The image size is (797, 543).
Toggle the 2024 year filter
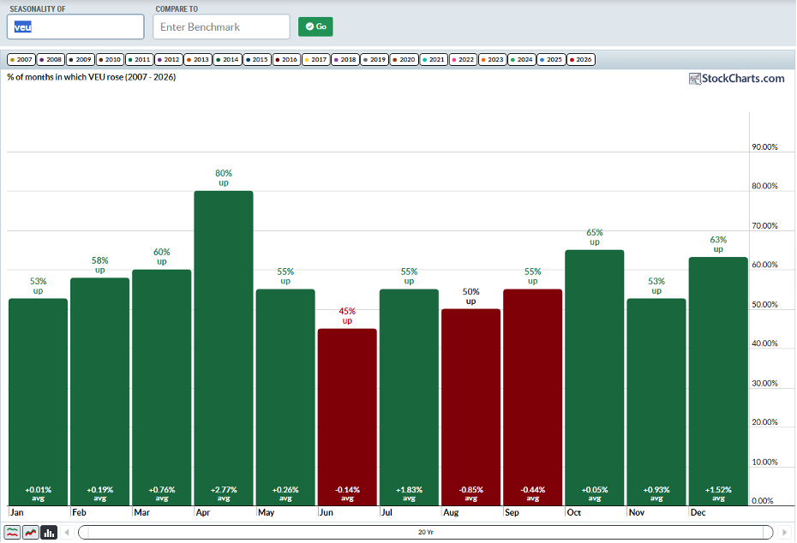coord(522,59)
